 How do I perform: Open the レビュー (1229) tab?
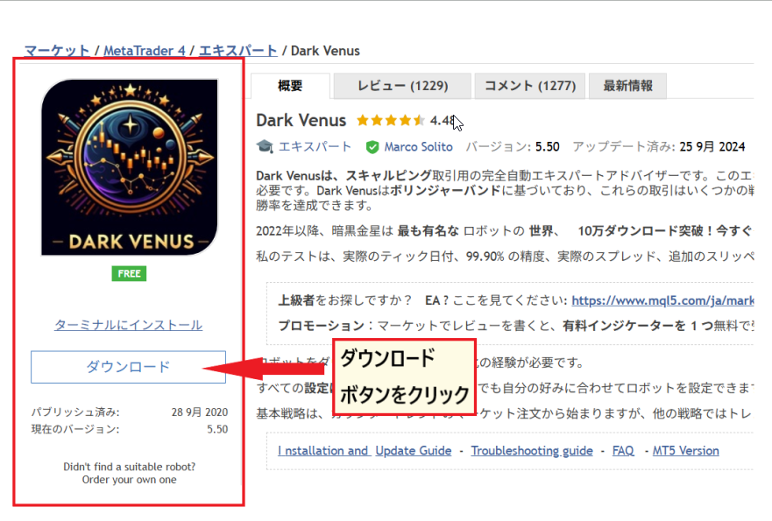coord(402,86)
